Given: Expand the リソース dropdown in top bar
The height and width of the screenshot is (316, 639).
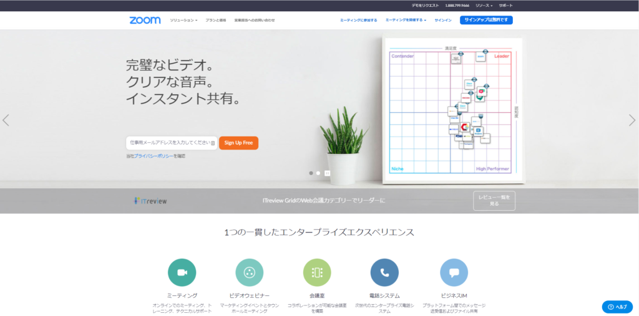Looking at the screenshot, I should click(x=484, y=6).
